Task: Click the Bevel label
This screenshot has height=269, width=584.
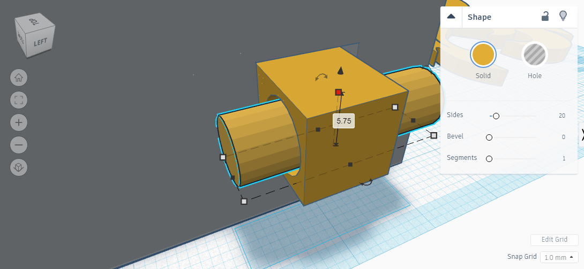Action: pos(455,136)
